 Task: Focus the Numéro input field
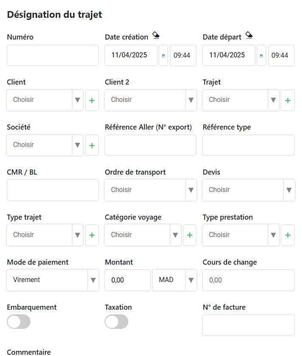53,55
